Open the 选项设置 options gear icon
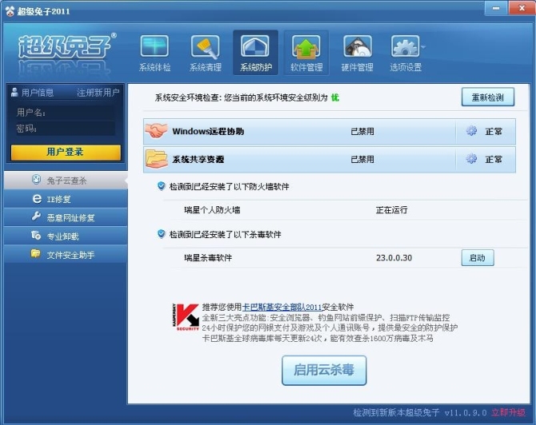The height and width of the screenshot is (425, 536). (406, 53)
